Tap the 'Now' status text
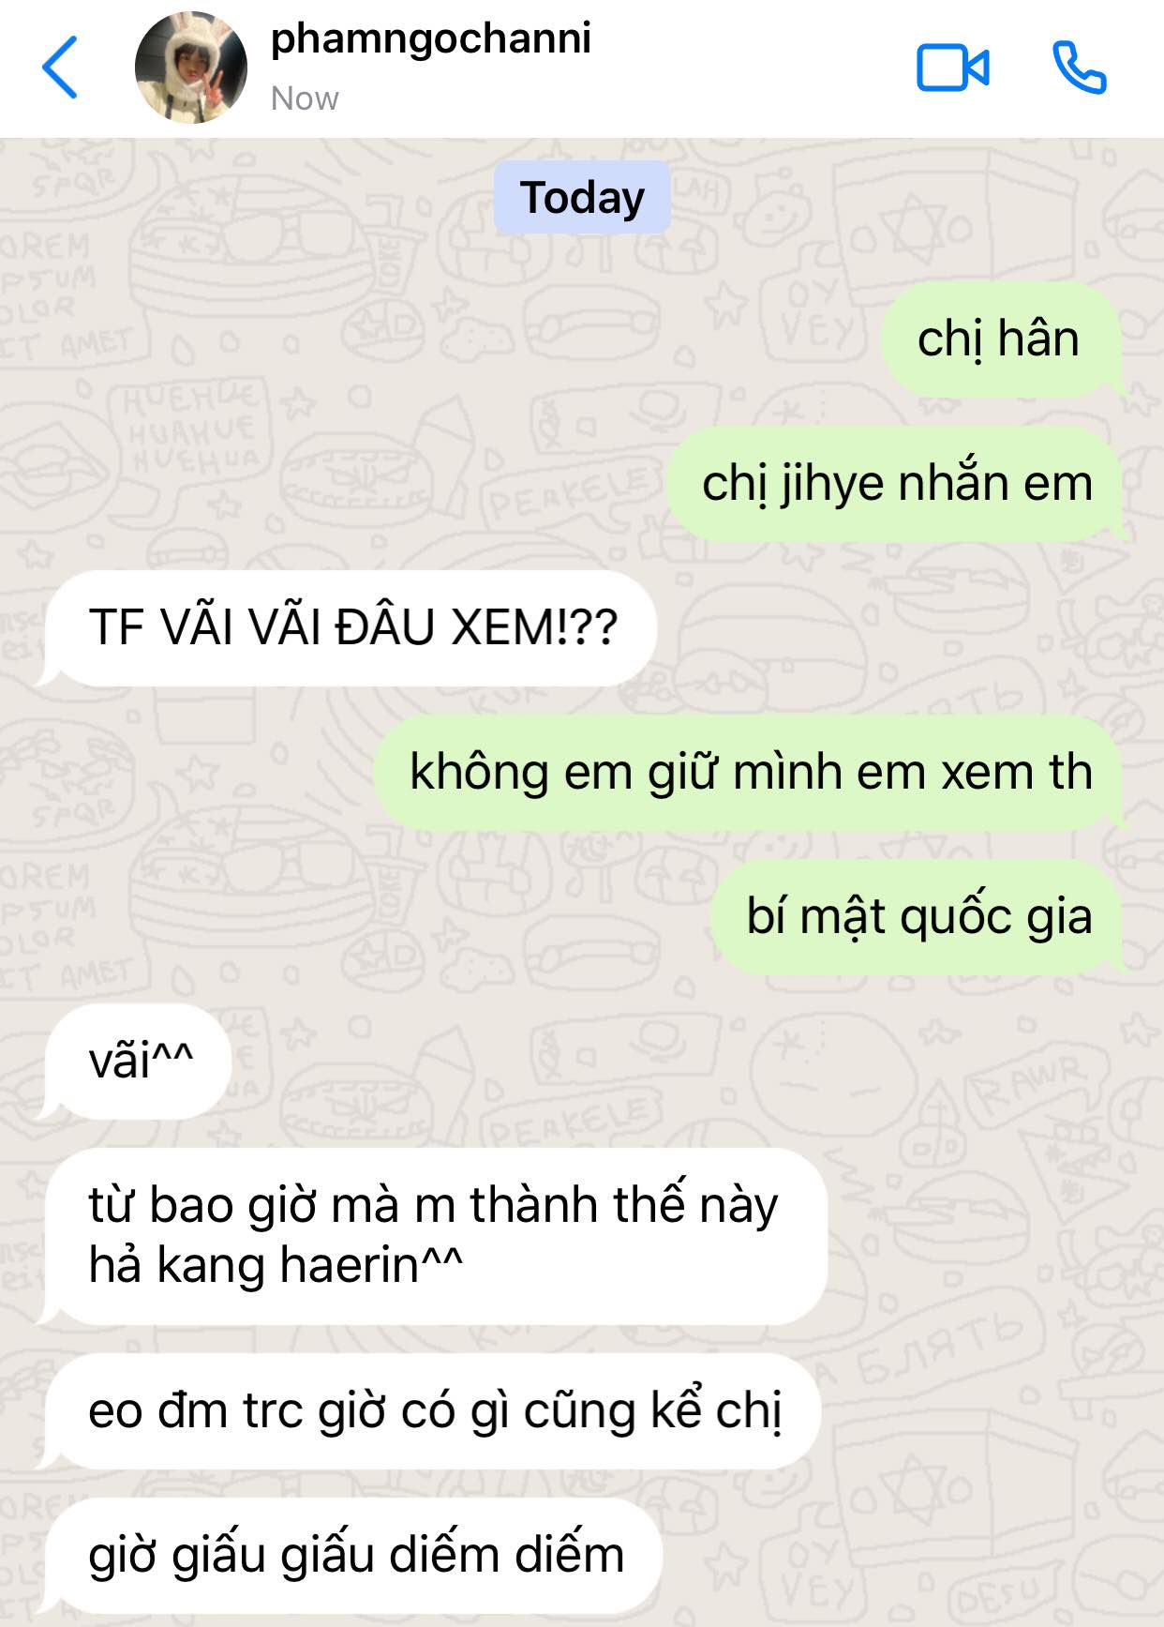 click(305, 98)
